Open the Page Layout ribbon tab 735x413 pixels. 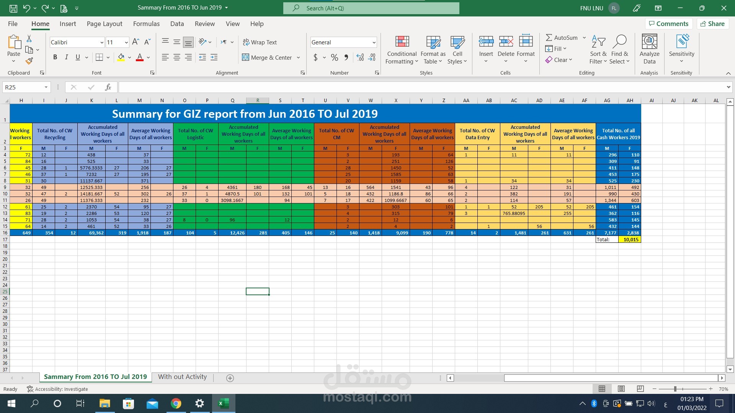click(105, 24)
